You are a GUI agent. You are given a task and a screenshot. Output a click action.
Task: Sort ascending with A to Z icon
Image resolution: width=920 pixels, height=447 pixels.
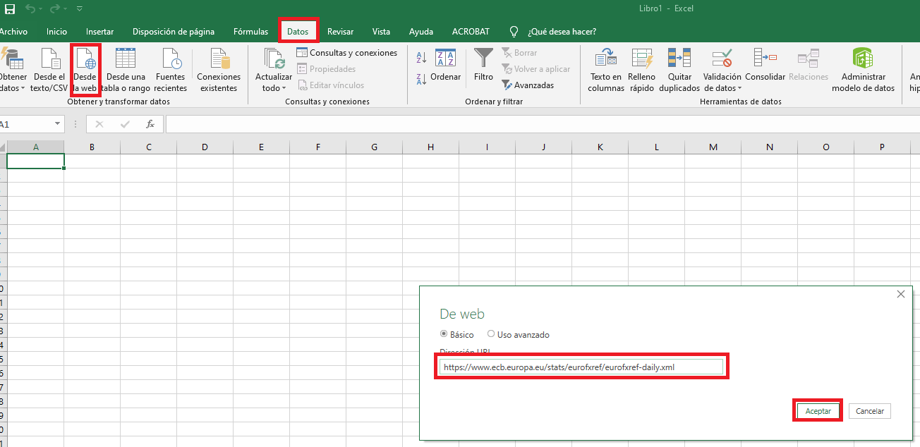click(421, 58)
